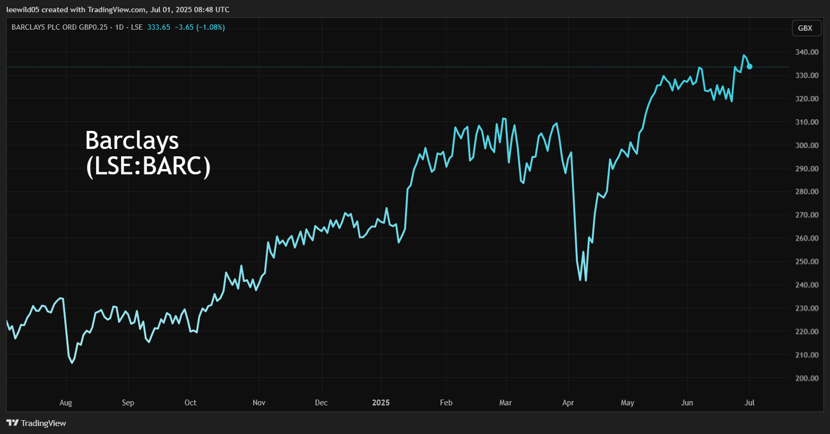The height and width of the screenshot is (434, 830).
Task: Click the 'Mar' time axis label
Action: pos(506,403)
